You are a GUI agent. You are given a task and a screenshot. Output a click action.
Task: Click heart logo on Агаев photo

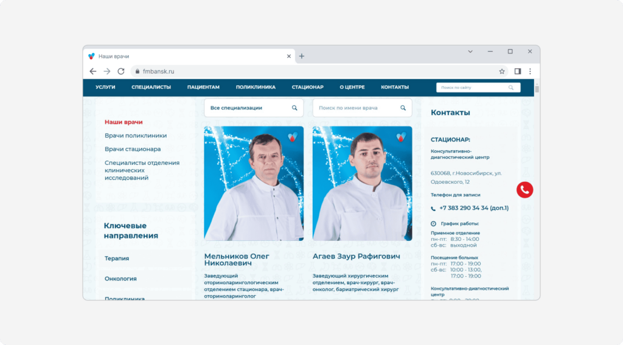[x=401, y=137]
